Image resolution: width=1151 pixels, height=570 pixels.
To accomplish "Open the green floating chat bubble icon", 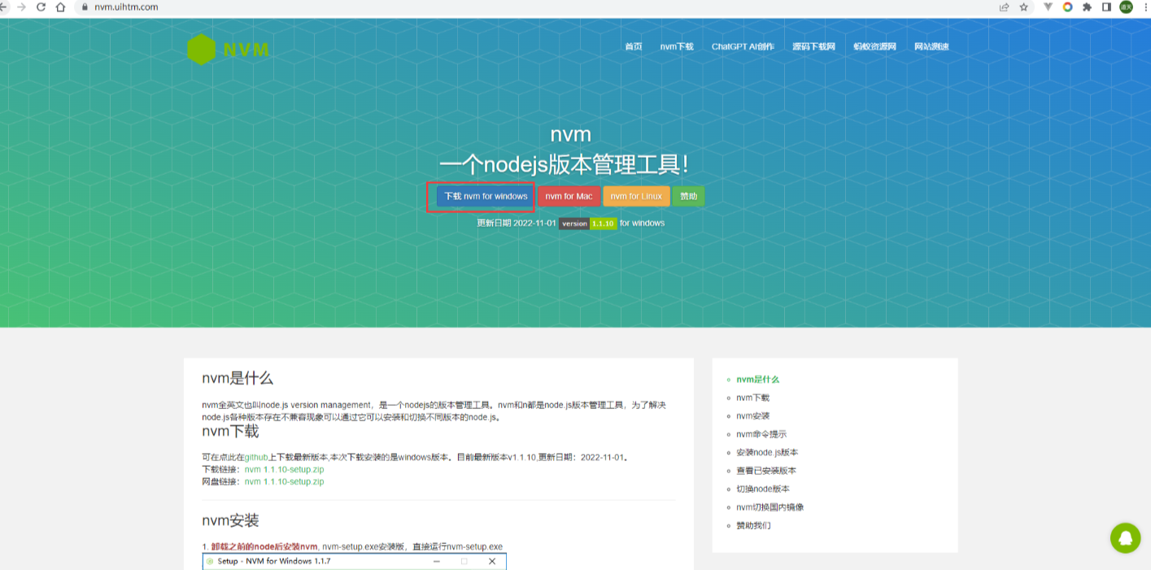I will coord(1126,537).
